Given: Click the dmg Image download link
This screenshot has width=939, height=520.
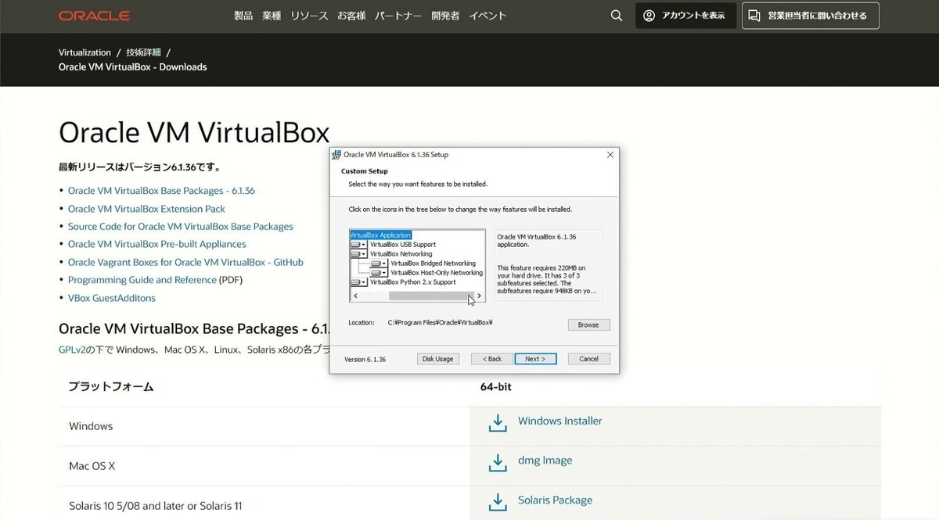Looking at the screenshot, I should click(545, 461).
